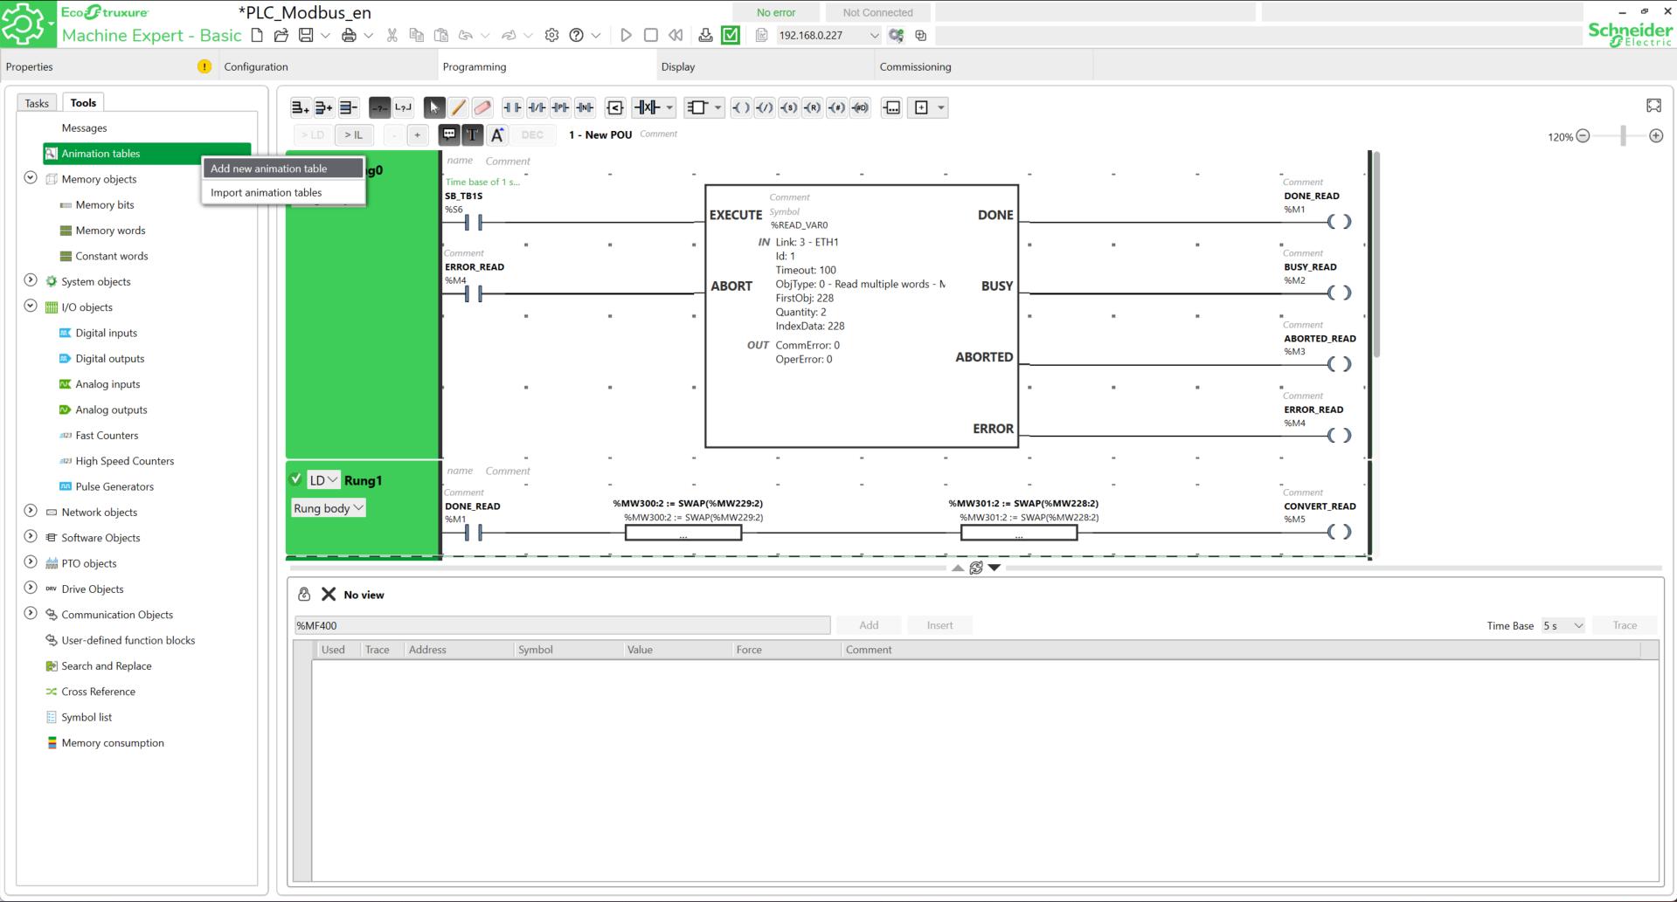Click the %MF400 address input field
This screenshot has height=902, width=1677.
click(x=561, y=625)
